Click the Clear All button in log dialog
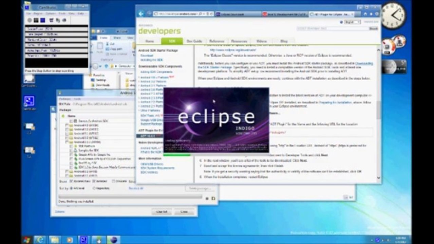This screenshot has width=434, height=244. coord(162,212)
